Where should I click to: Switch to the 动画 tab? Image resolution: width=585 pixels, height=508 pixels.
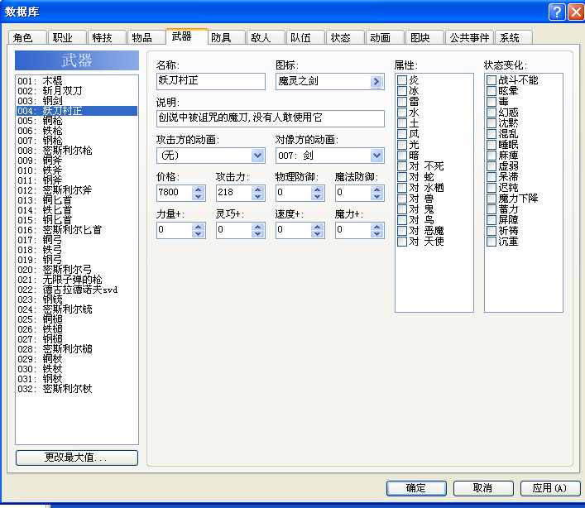click(x=385, y=38)
